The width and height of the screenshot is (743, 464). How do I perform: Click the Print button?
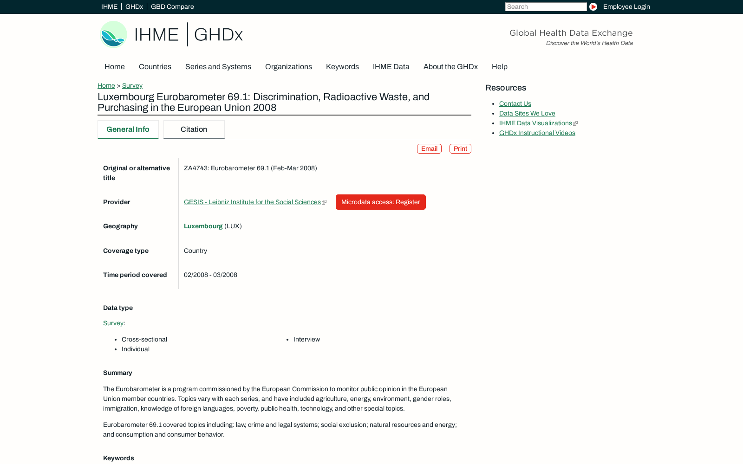coord(460,148)
